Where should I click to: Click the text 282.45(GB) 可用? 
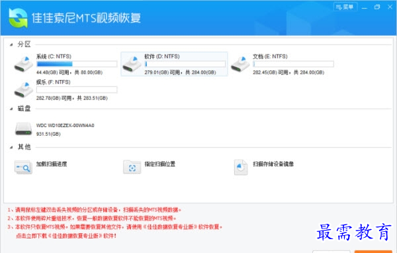[x=271, y=72]
